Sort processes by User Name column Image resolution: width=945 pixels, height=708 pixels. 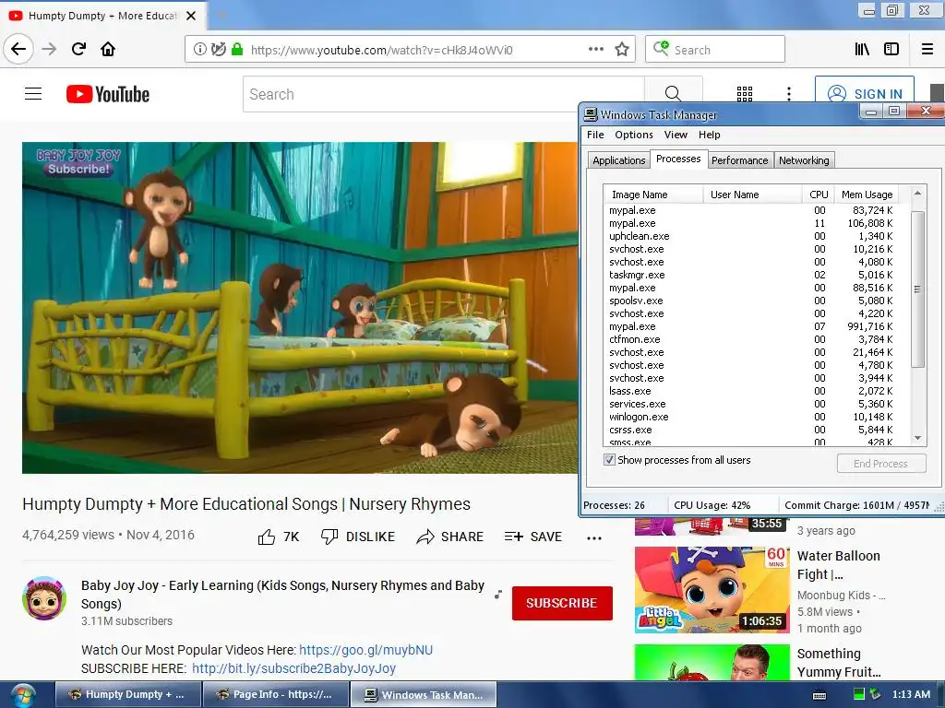point(752,195)
